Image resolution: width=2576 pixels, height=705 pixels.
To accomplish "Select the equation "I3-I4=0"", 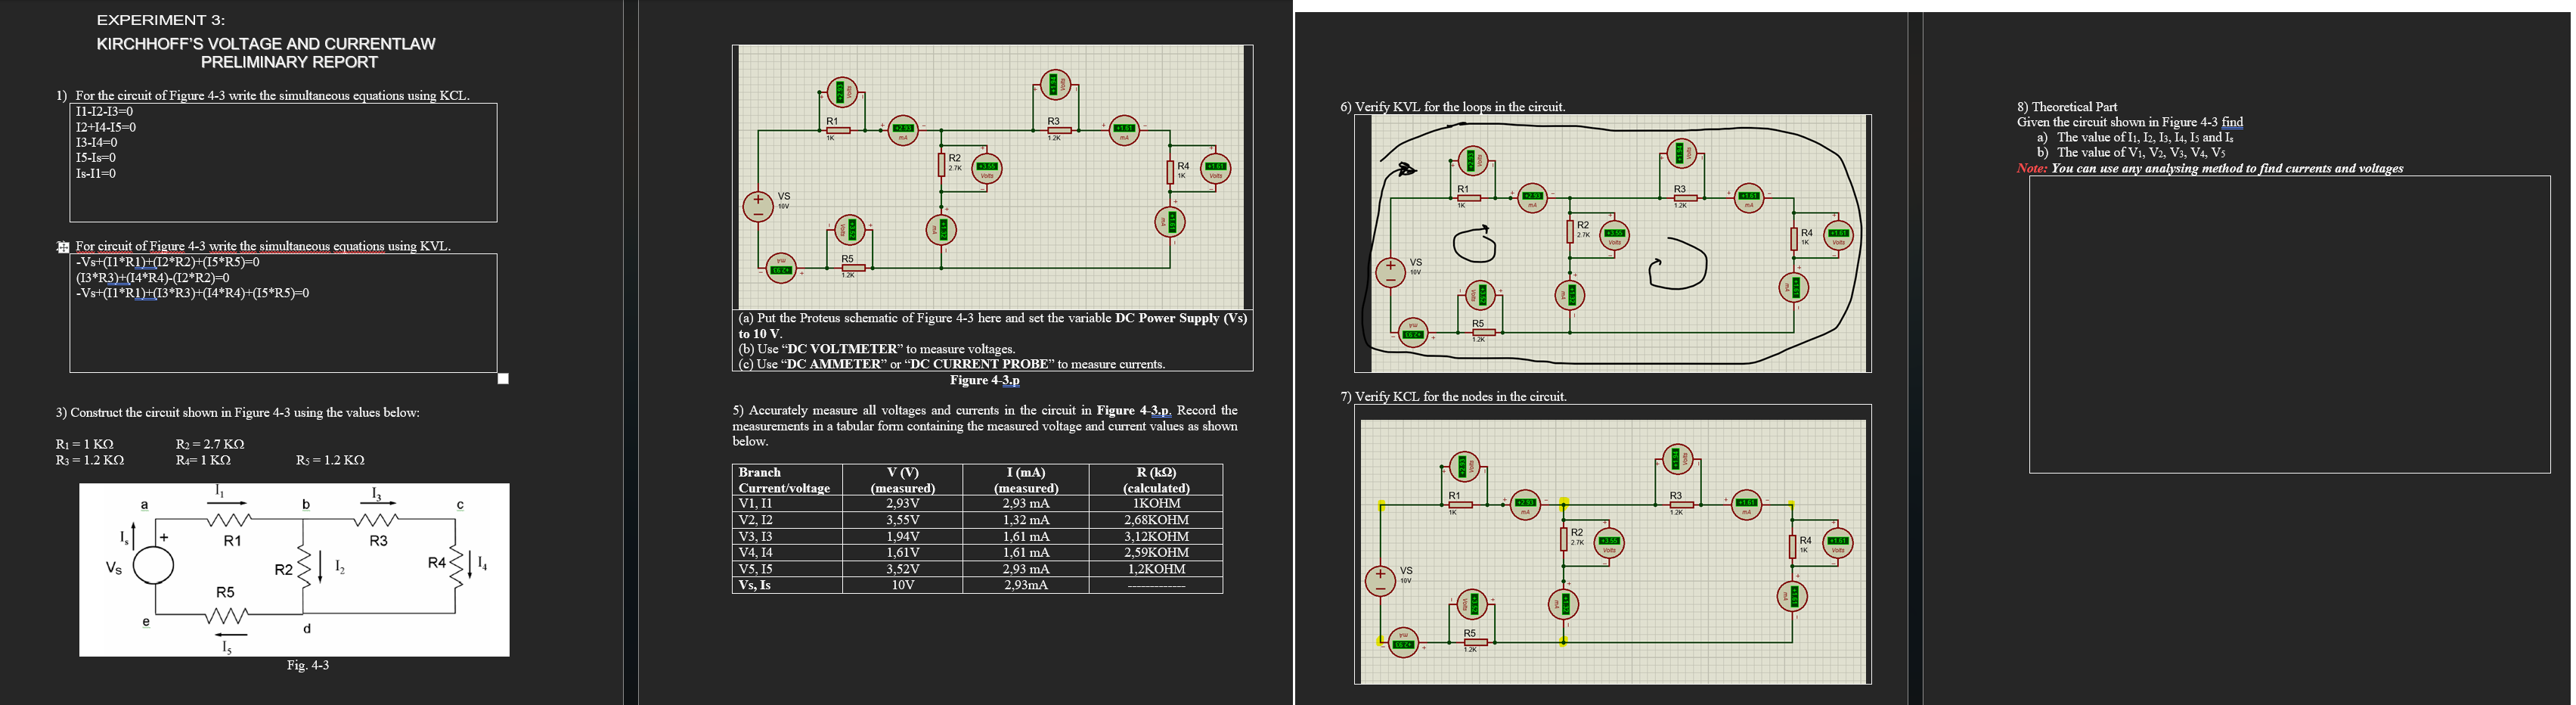I will [96, 142].
